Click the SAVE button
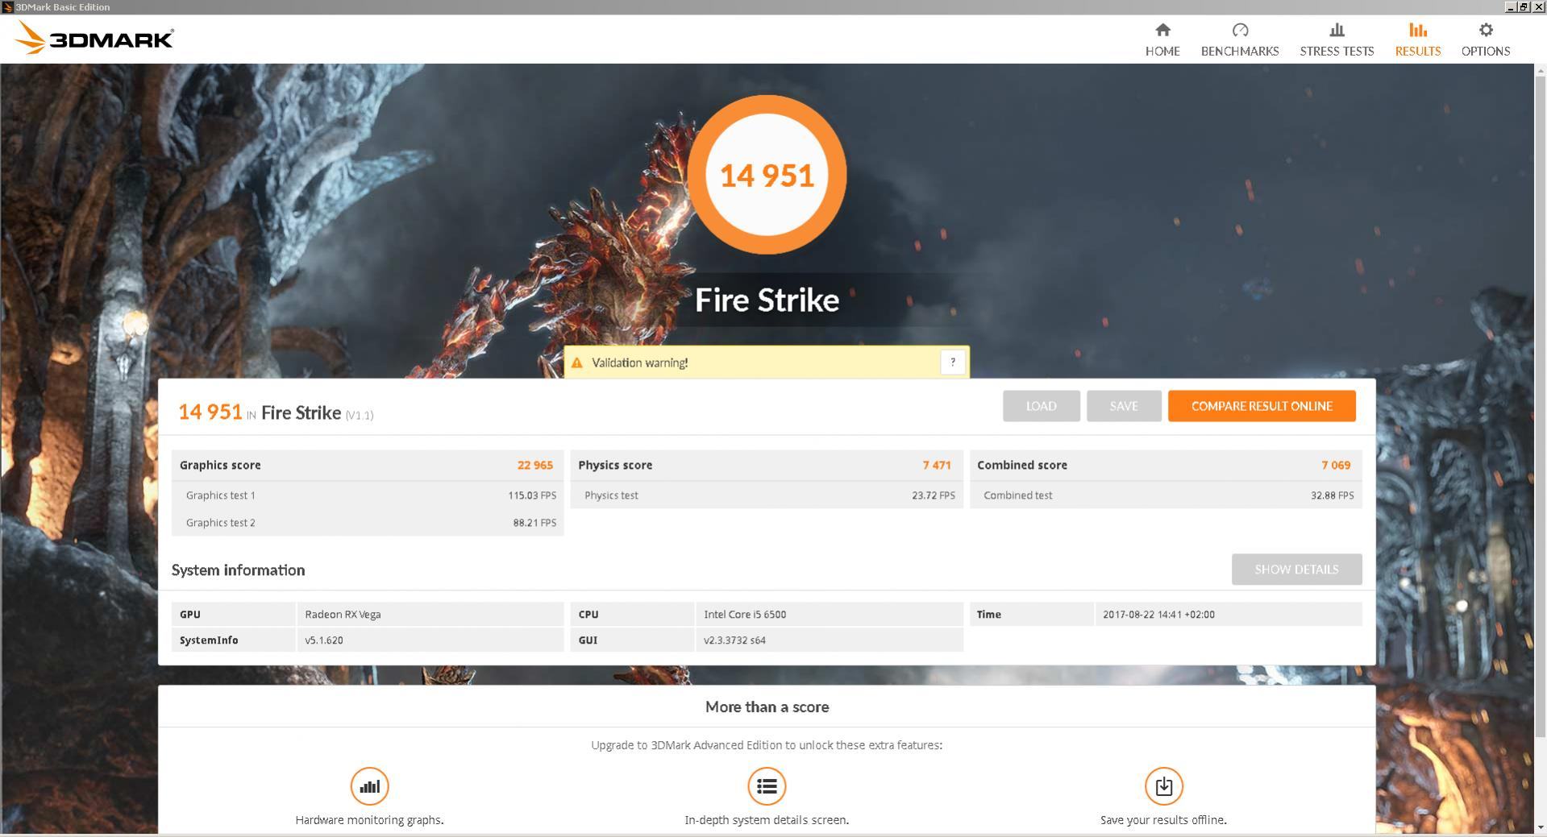1547x837 pixels. tap(1123, 406)
